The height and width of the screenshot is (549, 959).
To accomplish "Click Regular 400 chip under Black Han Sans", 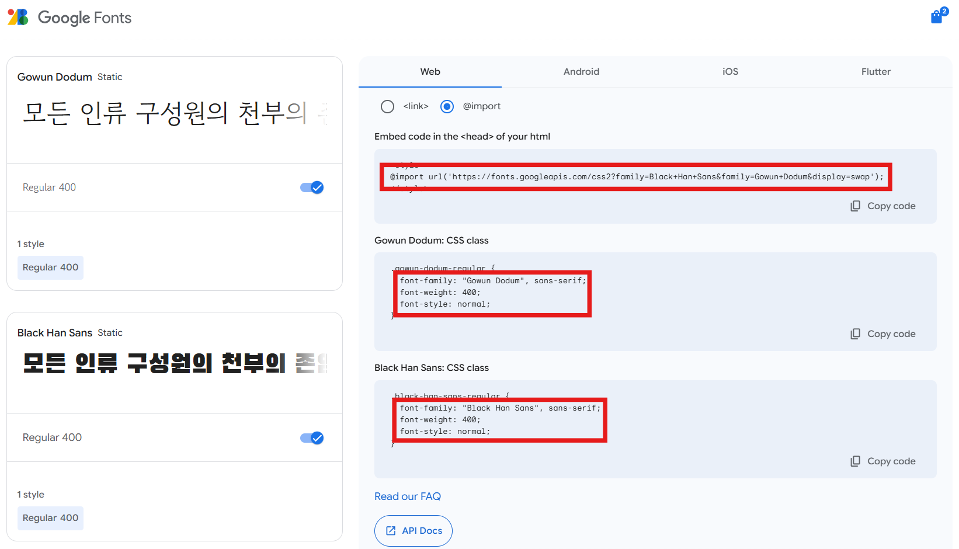I will pos(50,518).
